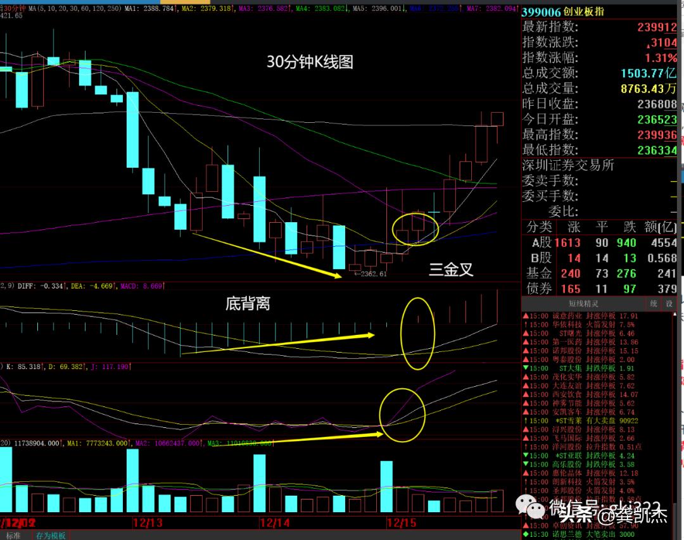Viewport: 684px width, 540px height.
Task: Select the 最新指数 value 239912
Action: coord(657,27)
